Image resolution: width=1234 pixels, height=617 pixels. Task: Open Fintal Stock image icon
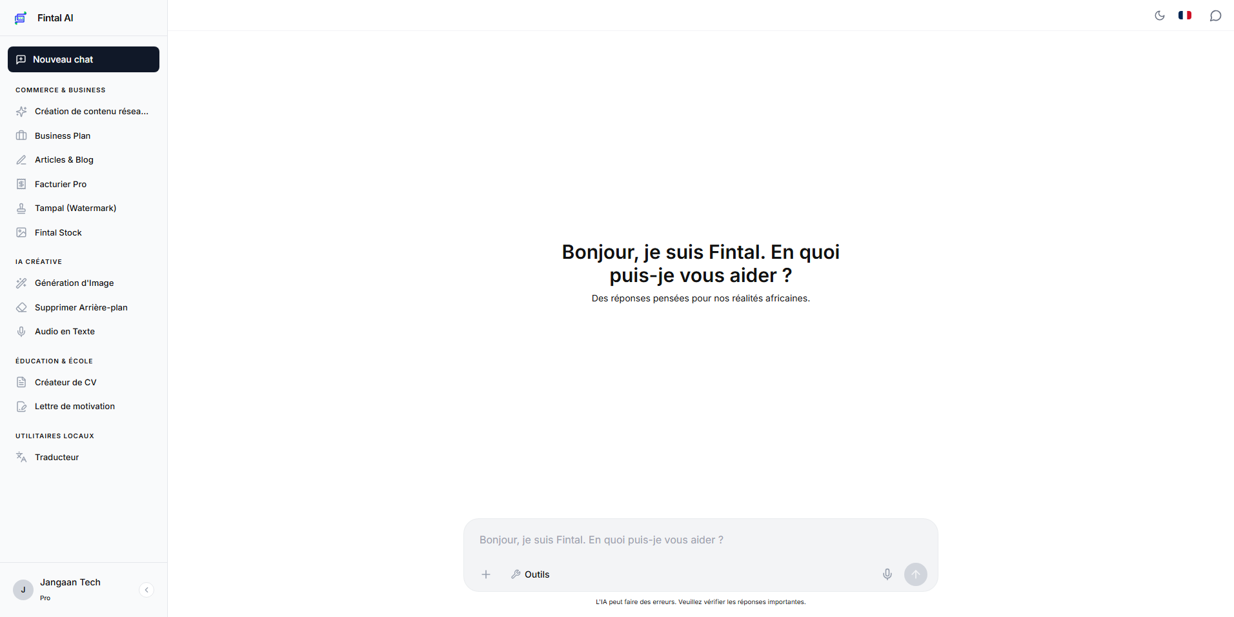pyautogui.click(x=21, y=232)
